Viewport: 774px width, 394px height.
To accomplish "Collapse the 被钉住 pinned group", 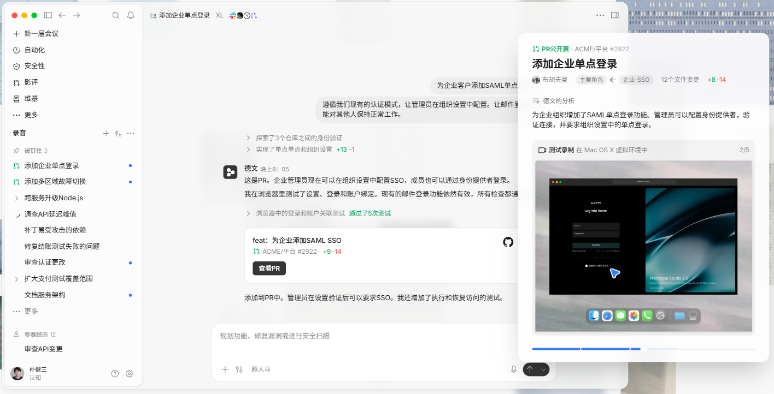I will tap(30, 151).
